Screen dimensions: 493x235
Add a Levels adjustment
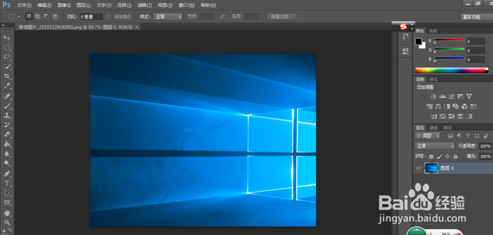click(x=443, y=97)
